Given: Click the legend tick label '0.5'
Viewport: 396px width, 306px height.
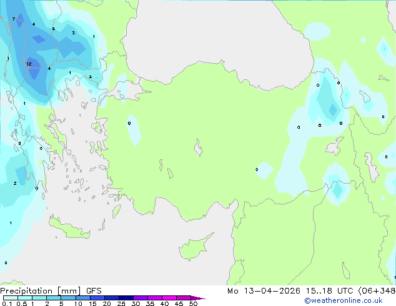Looking at the screenshot, I should click(22, 304).
